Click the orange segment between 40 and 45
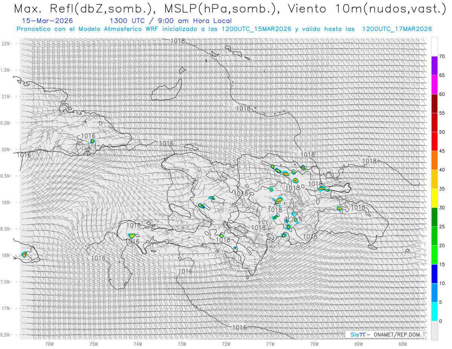 point(434,160)
